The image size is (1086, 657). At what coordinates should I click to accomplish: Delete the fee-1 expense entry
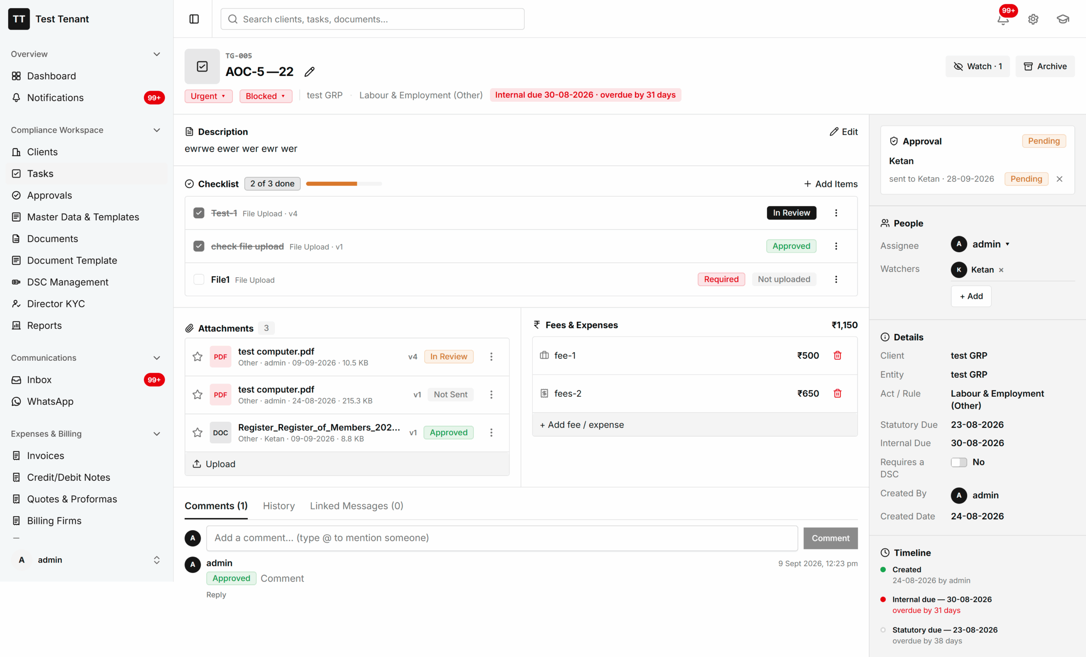tap(837, 355)
